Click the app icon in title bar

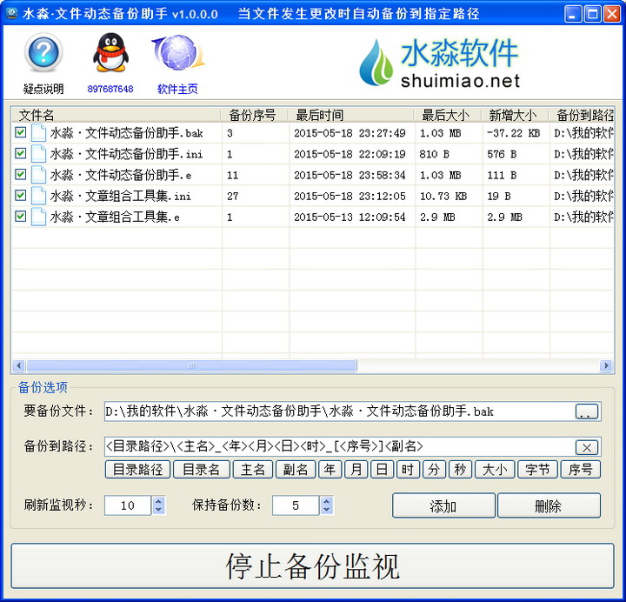(x=11, y=14)
